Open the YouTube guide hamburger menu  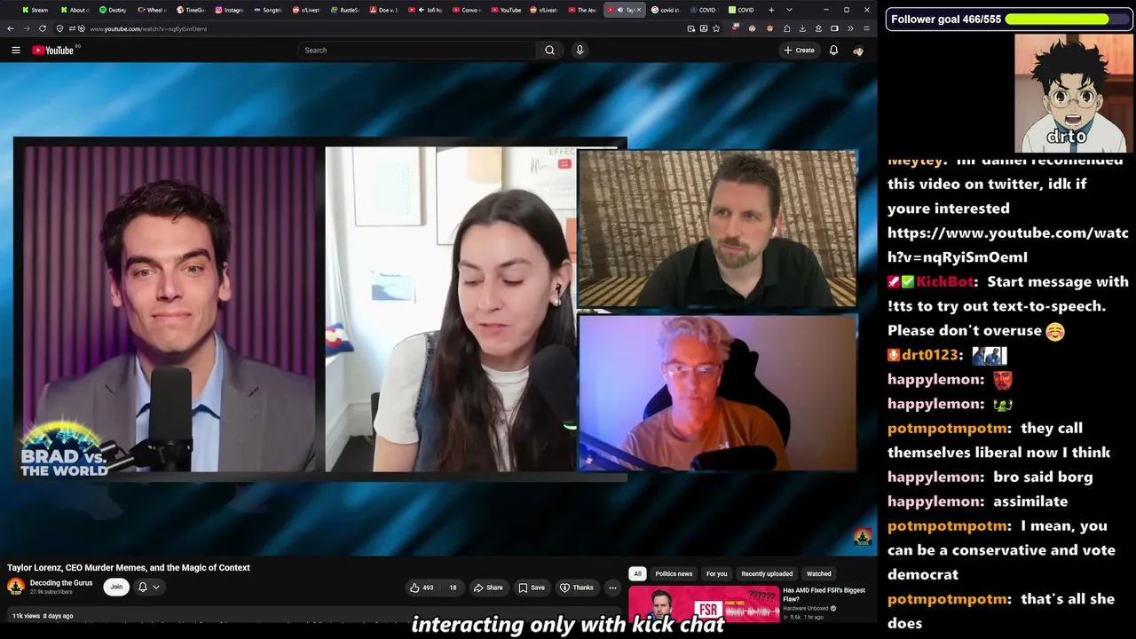click(15, 51)
